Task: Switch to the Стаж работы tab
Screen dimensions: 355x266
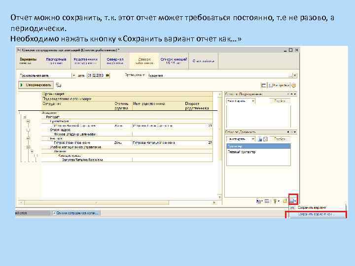Action: tap(203, 61)
